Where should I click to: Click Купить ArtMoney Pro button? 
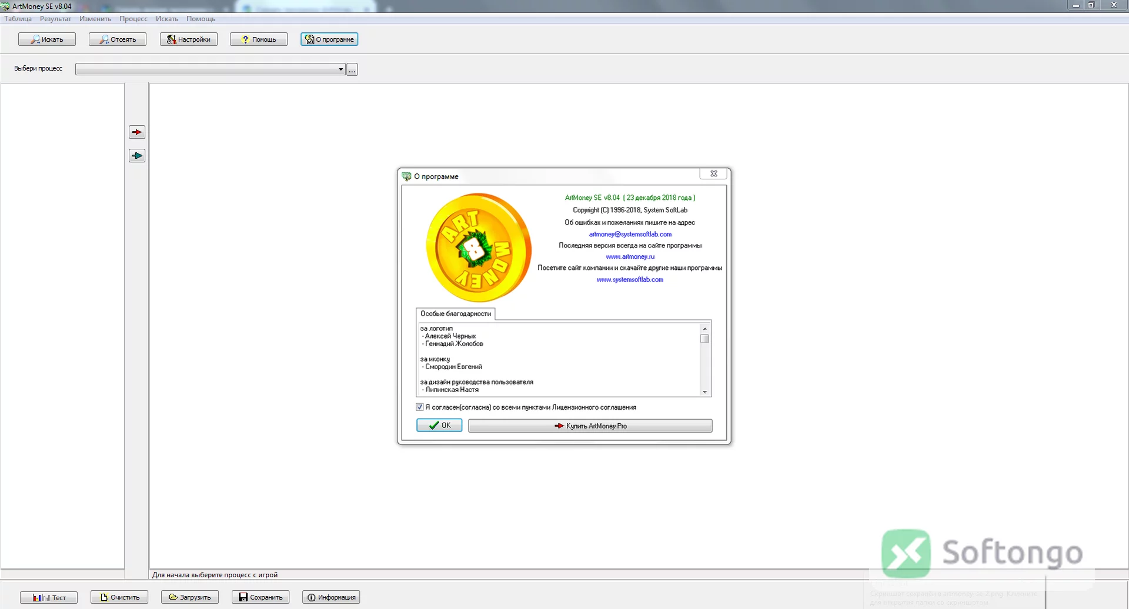(590, 426)
